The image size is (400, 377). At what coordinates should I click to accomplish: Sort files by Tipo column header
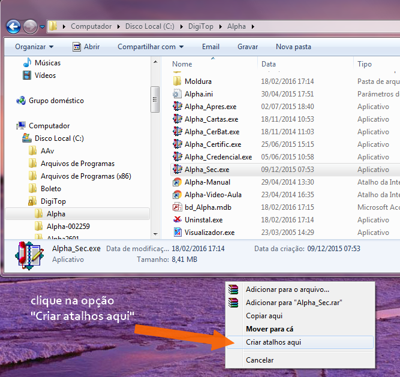(364, 64)
